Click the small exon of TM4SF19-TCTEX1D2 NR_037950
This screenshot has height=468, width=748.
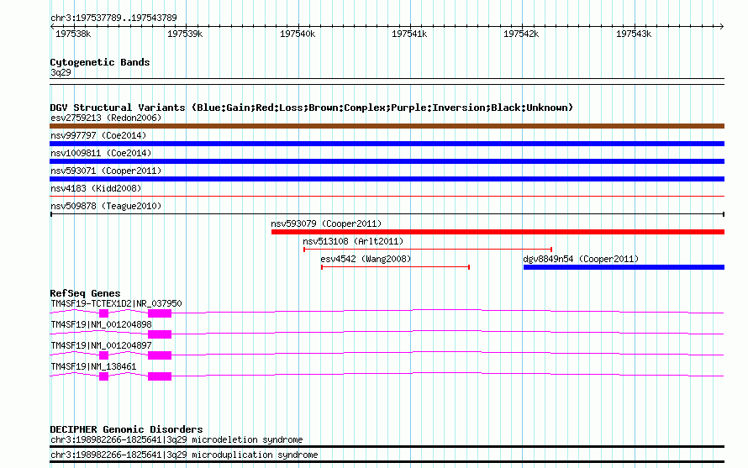tap(103, 313)
